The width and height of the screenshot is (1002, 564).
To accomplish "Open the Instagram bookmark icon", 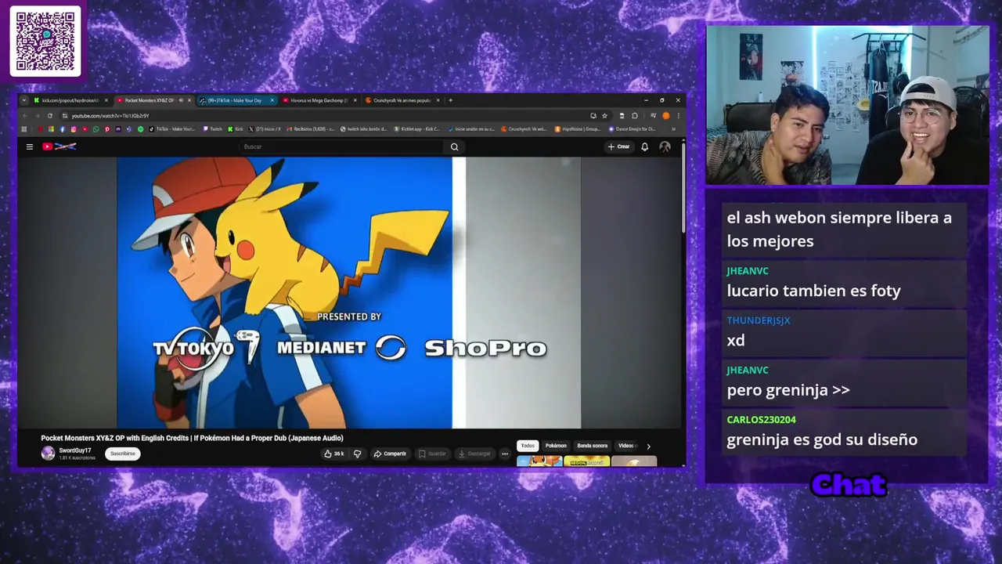I will coord(74,128).
